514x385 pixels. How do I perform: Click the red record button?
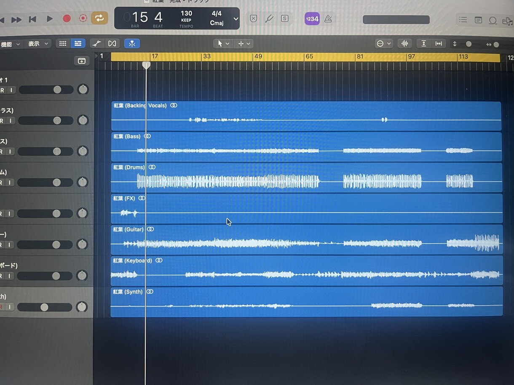[67, 19]
